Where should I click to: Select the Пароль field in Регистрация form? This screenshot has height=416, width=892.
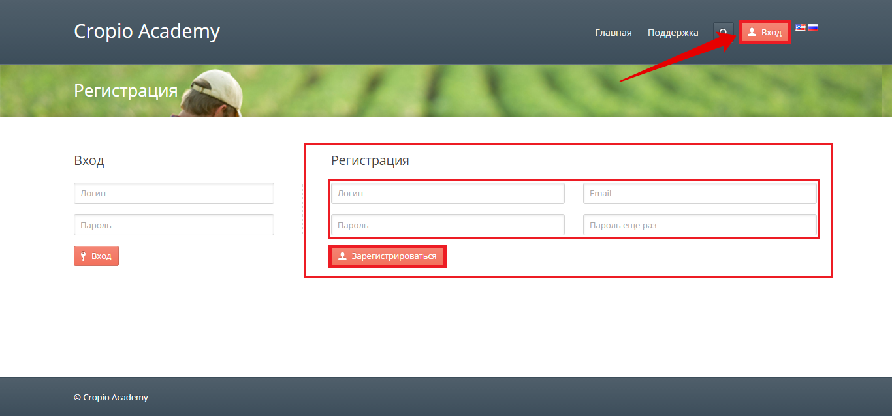(447, 225)
